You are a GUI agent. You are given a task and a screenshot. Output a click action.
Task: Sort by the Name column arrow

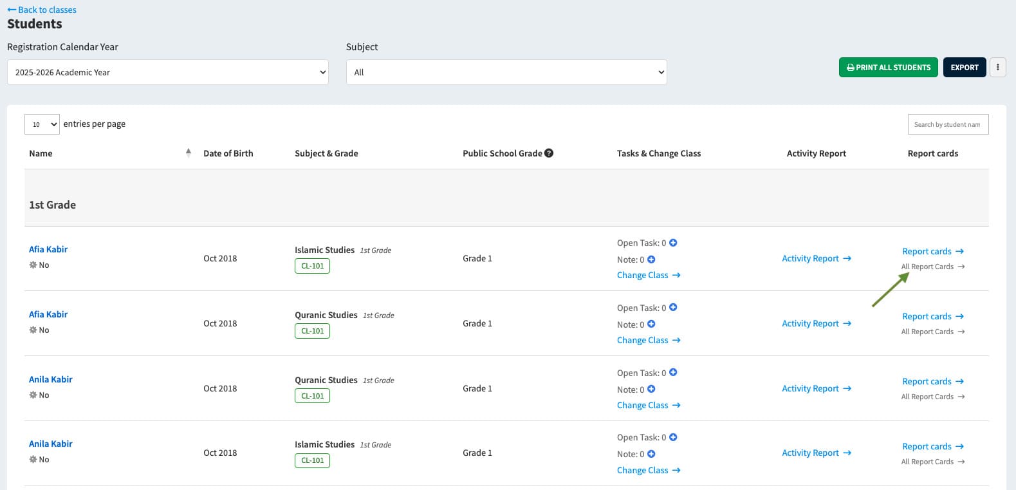(x=189, y=153)
